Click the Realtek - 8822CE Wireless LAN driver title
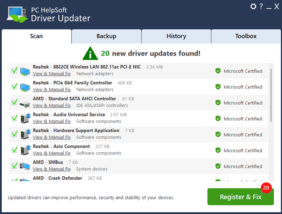This screenshot has height=214, width=282. point(87,67)
